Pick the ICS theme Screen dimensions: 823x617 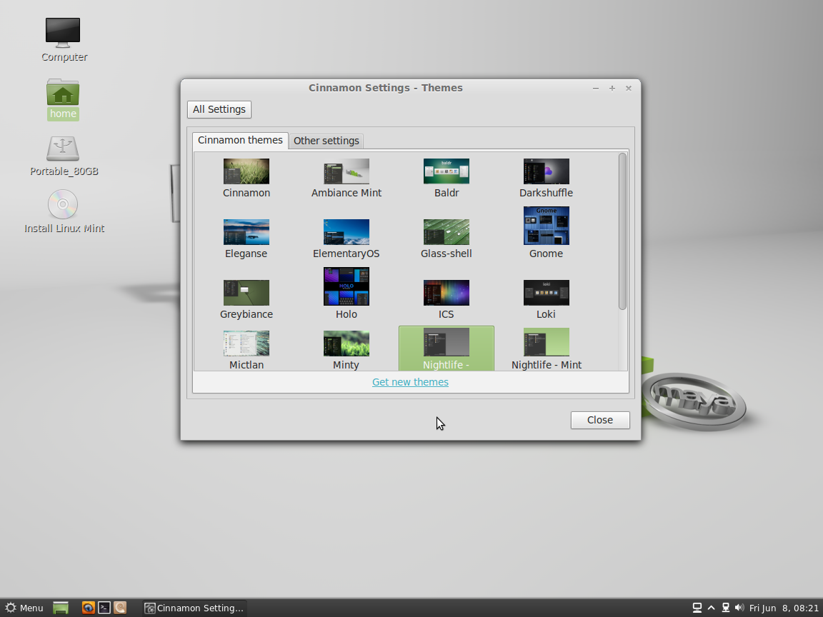(446, 300)
